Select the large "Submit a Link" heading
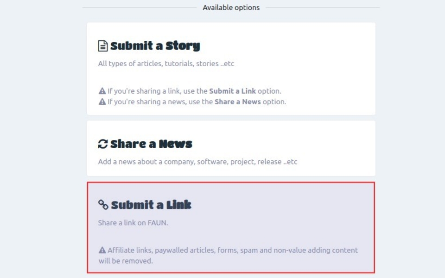The width and height of the screenshot is (445, 278). tap(151, 205)
